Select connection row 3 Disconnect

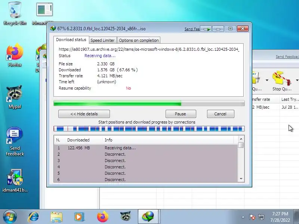[146, 161]
